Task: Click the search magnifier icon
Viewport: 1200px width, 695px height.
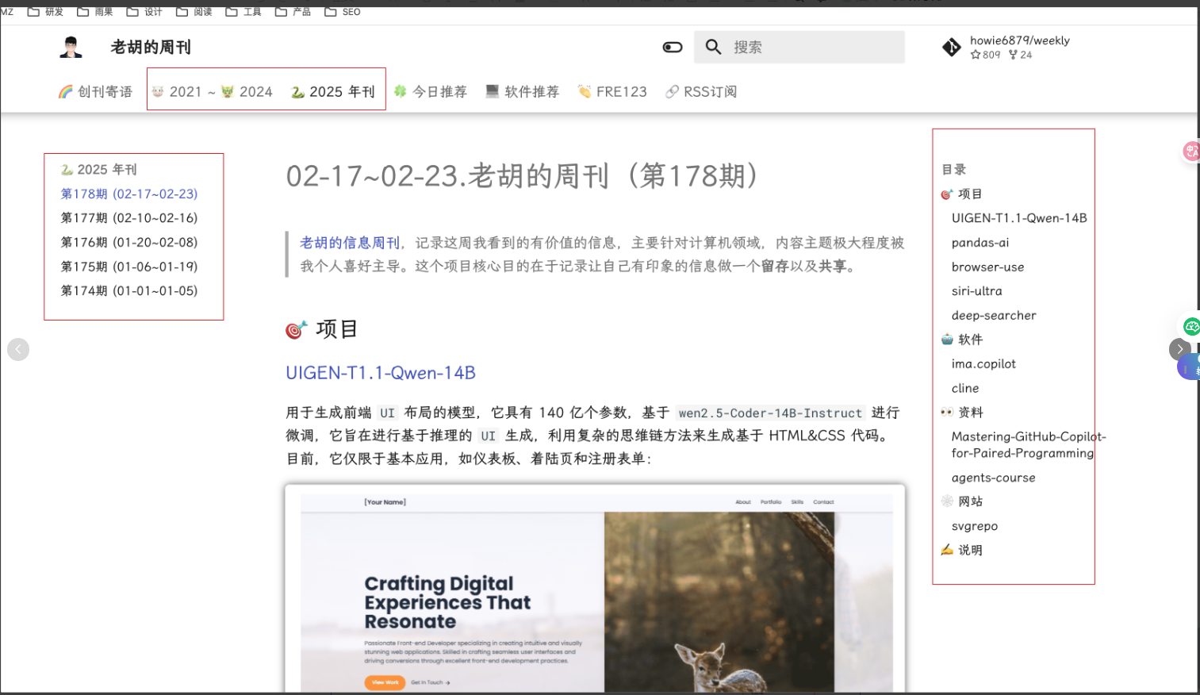Action: coord(713,47)
